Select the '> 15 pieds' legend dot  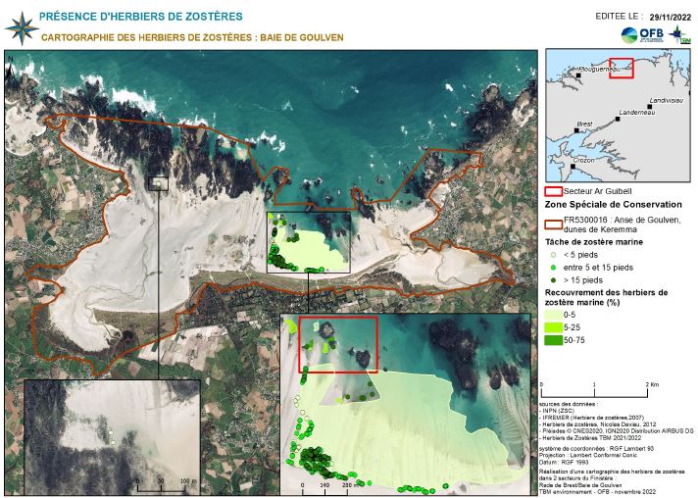(x=553, y=279)
